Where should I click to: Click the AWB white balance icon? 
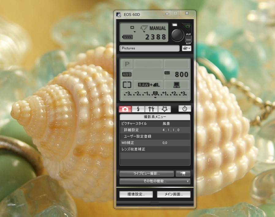pyautogui.click(x=127, y=74)
